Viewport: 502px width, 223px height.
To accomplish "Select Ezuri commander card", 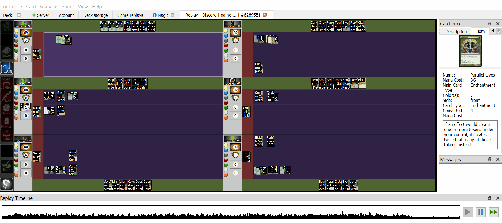I will click(x=246, y=157).
